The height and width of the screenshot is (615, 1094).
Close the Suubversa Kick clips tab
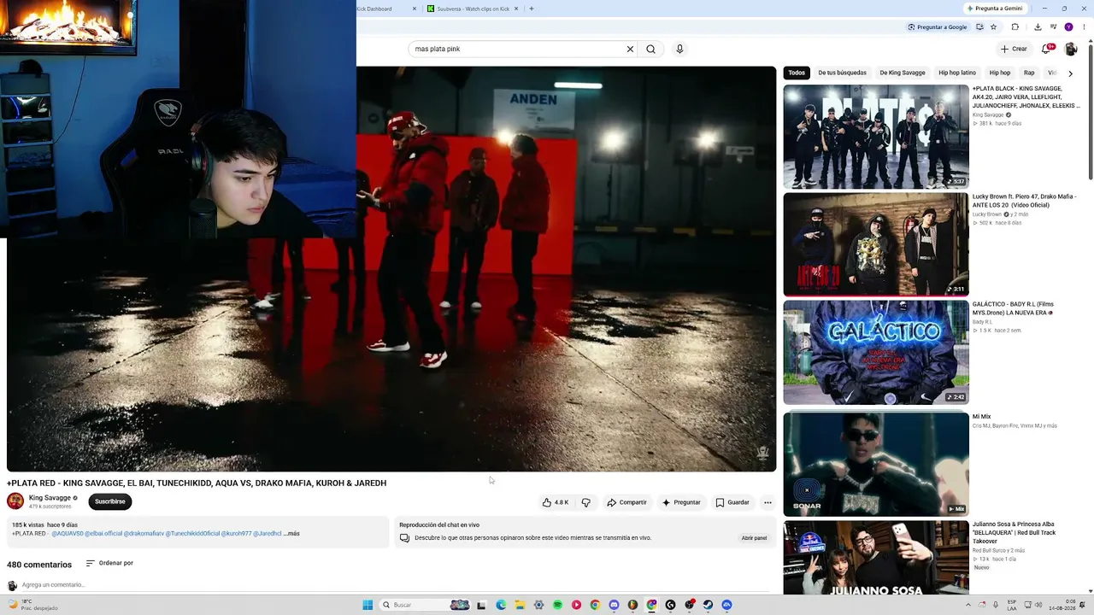tap(516, 9)
